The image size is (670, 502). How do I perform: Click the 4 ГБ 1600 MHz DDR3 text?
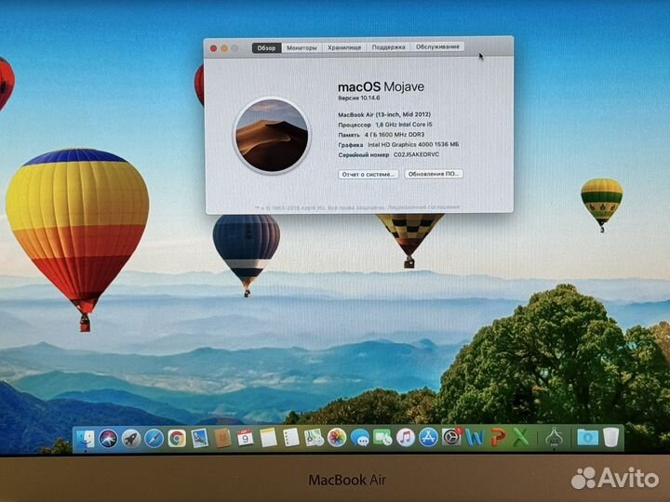pyautogui.click(x=395, y=135)
